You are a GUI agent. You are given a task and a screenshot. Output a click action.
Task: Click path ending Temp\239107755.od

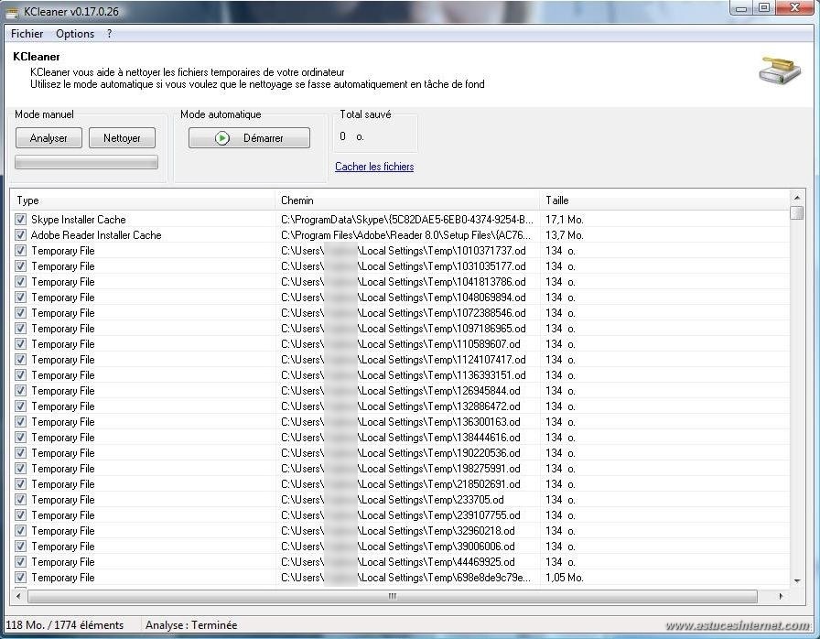click(x=401, y=515)
